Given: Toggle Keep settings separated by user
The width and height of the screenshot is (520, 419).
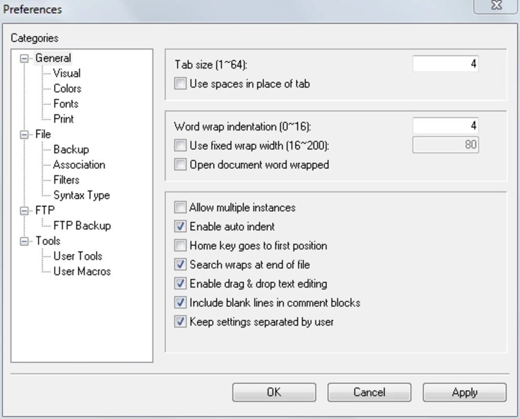Looking at the screenshot, I should click(180, 322).
